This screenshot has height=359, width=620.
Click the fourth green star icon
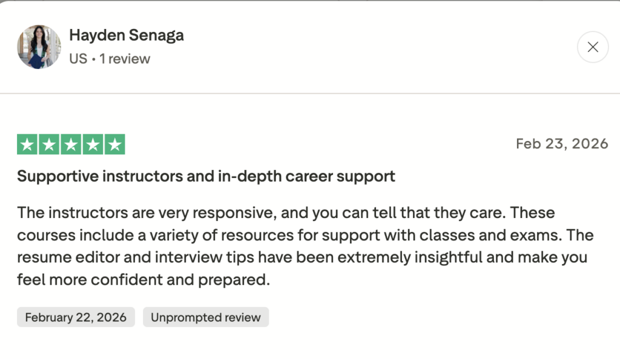[92, 143]
